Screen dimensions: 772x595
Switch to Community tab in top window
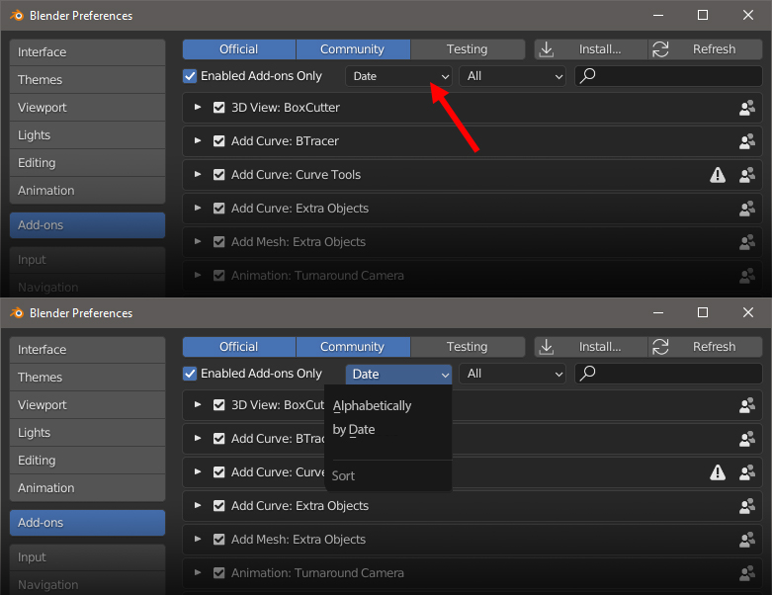353,49
